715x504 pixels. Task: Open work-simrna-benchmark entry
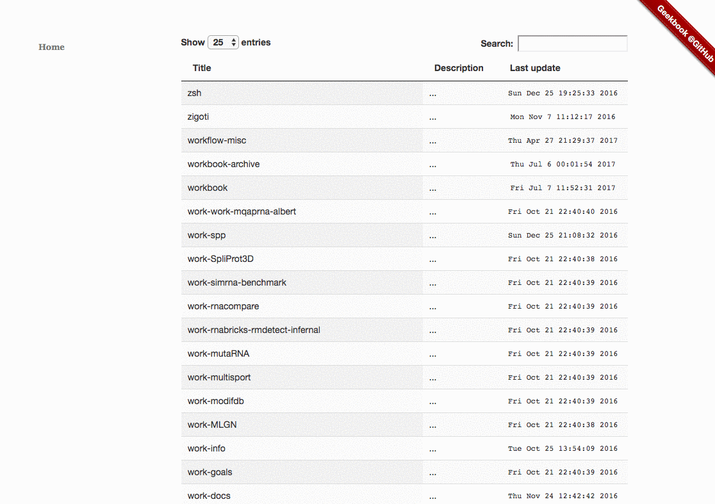click(236, 282)
